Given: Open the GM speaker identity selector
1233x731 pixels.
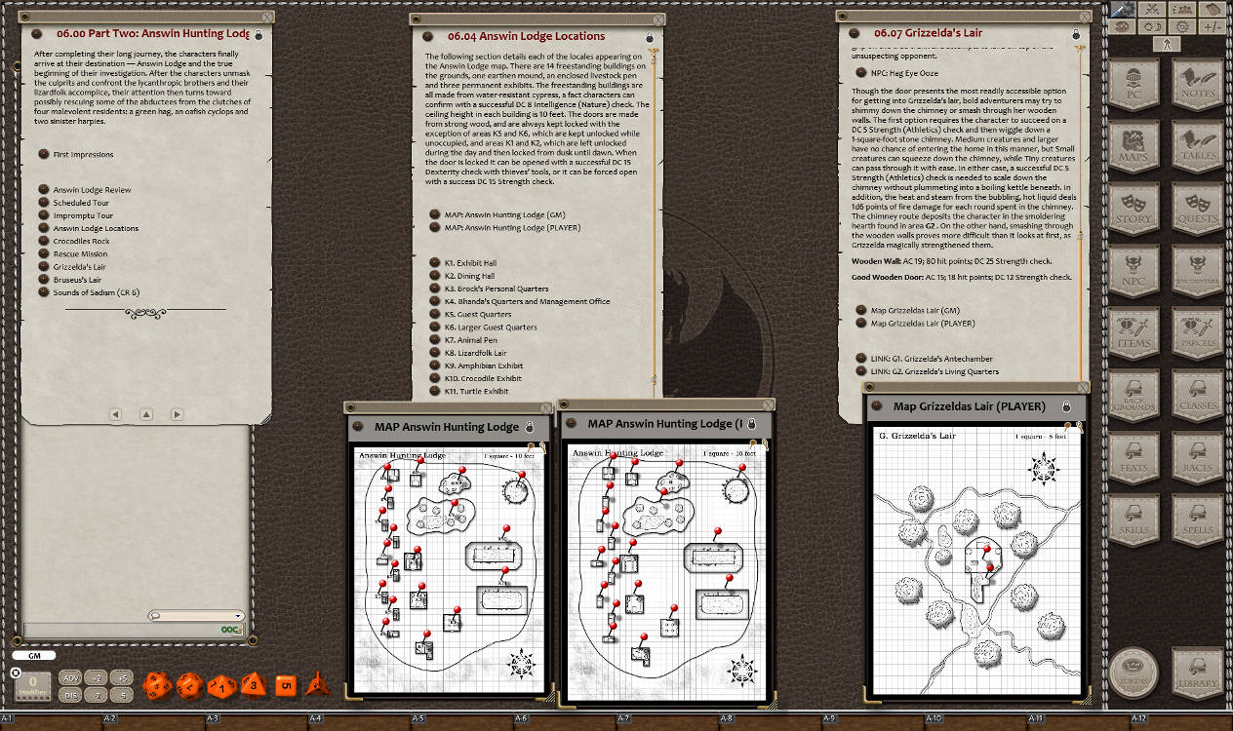Looking at the screenshot, I should [x=34, y=655].
